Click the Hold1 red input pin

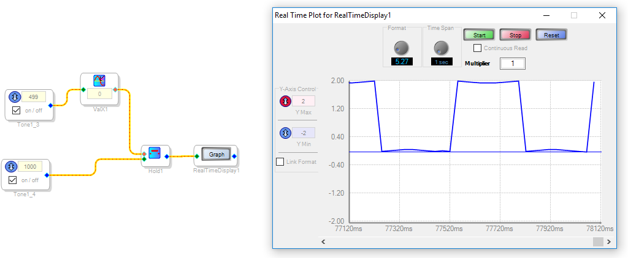144,154
